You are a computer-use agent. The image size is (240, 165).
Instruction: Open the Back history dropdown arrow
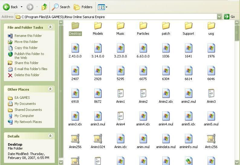(x=21, y=7)
